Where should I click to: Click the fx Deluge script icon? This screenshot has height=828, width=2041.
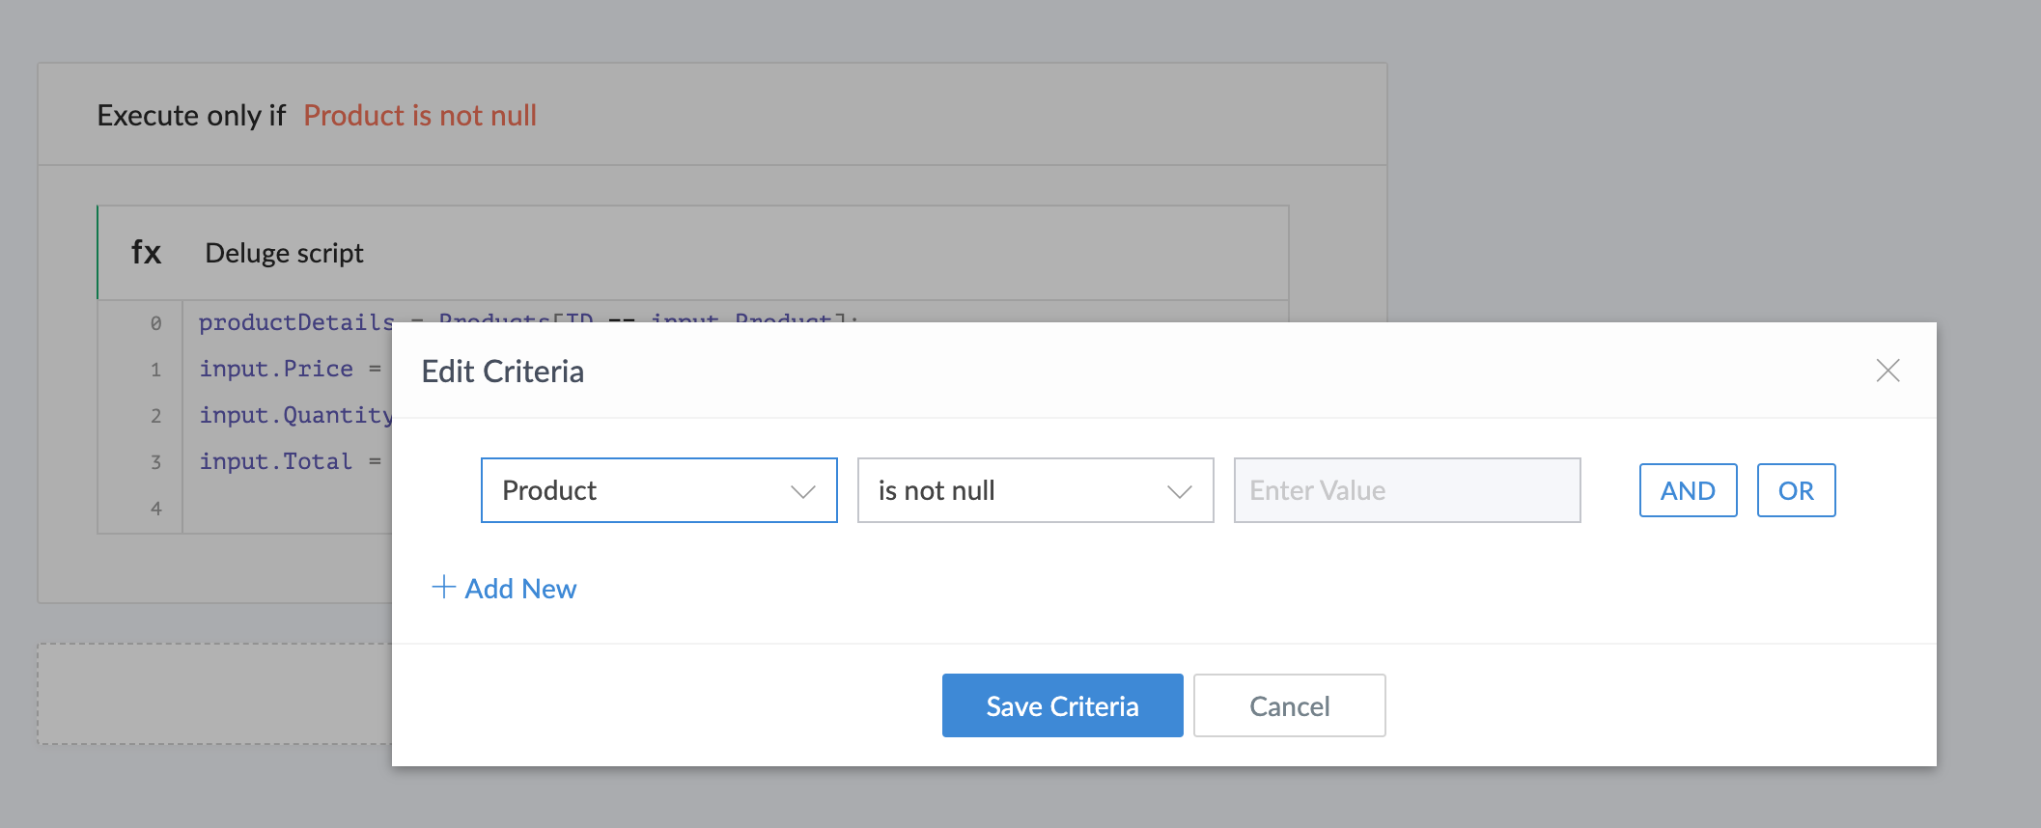coord(146,253)
